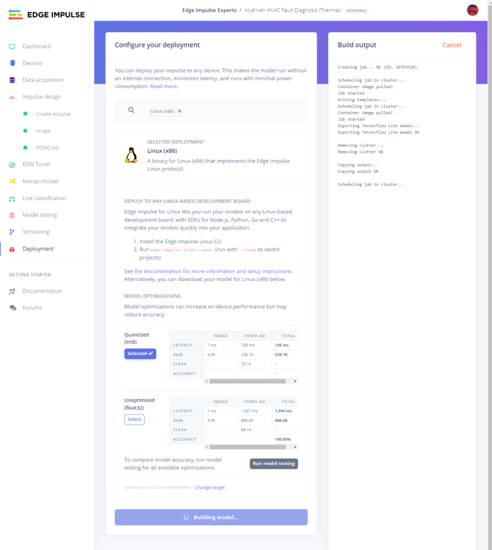Click the Linux penguin icon
The width and height of the screenshot is (492, 550).
coord(131,155)
